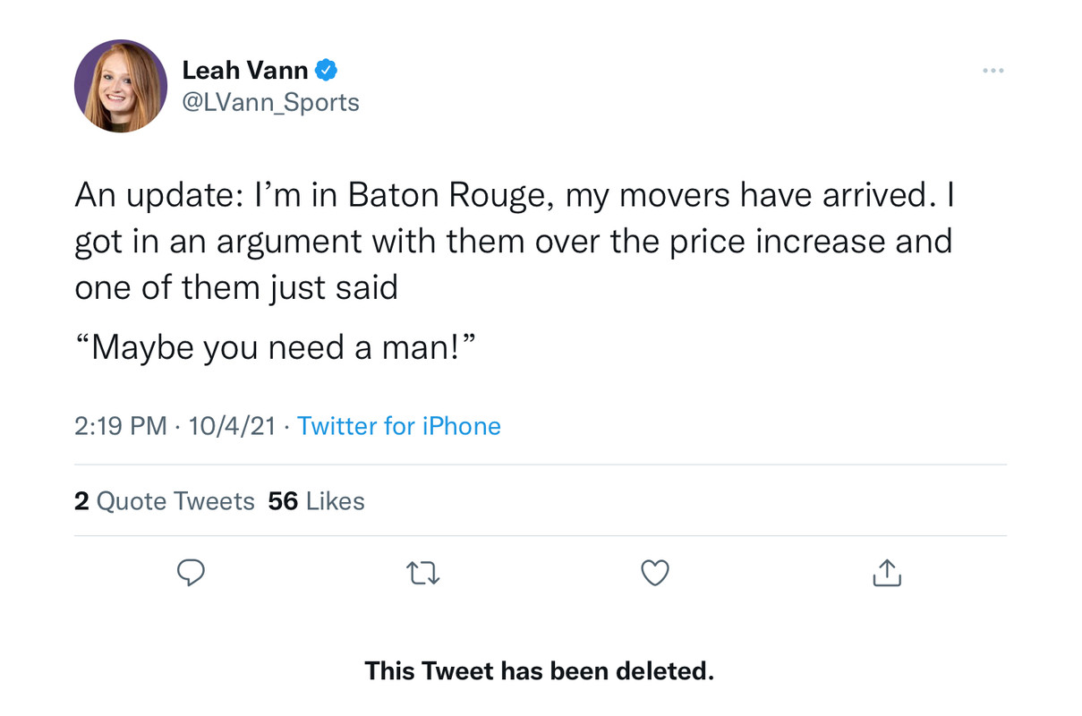Click the quoted line "Maybe you need a man!"
The height and width of the screenshot is (716, 1082).
point(275,347)
